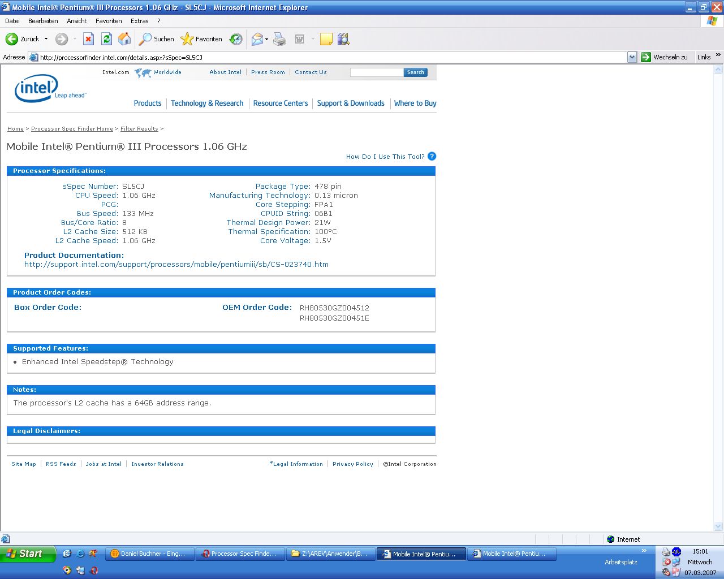This screenshot has width=724, height=579.
Task: Switch to Daniel Buchner taskbar window
Action: pos(150,554)
